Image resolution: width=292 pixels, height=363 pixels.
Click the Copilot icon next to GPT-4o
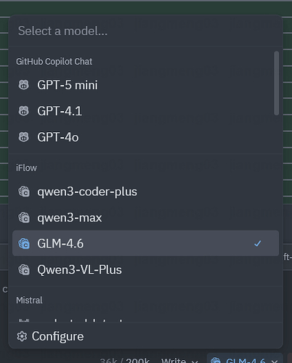[x=24, y=137]
